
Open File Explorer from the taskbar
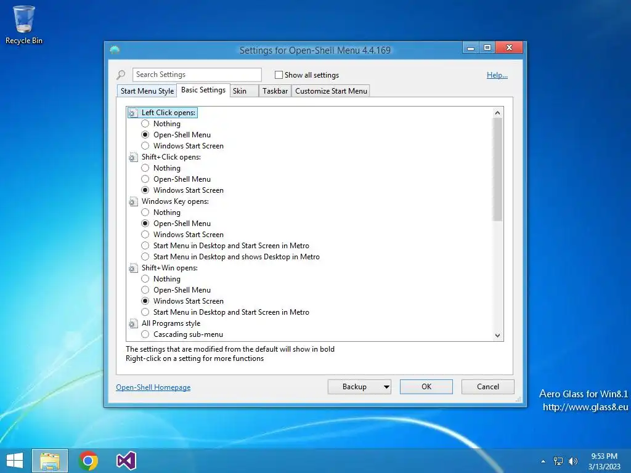pos(50,461)
